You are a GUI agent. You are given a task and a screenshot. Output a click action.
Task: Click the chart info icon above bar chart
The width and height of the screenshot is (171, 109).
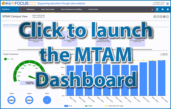pos(161,54)
